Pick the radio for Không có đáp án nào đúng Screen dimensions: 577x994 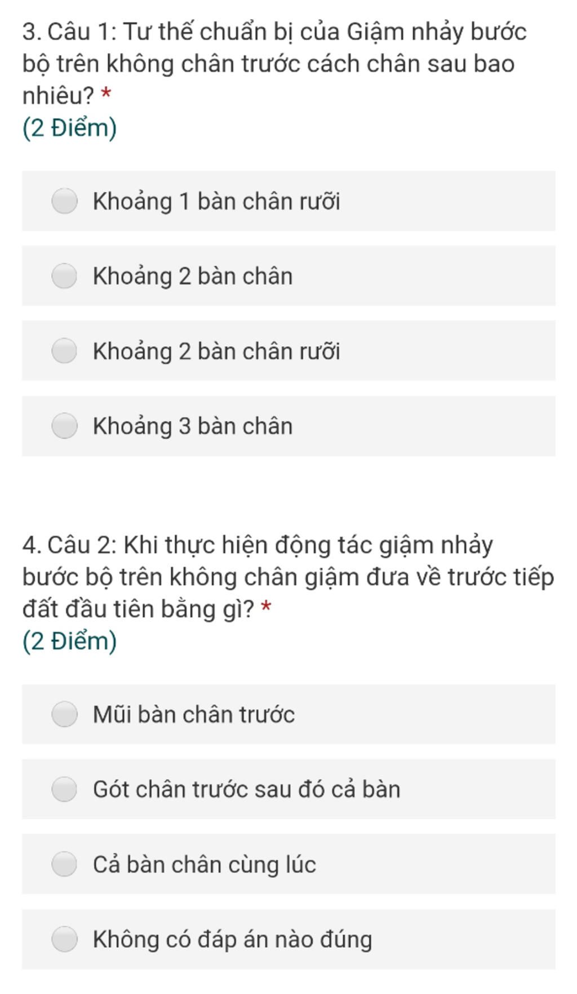click(64, 939)
